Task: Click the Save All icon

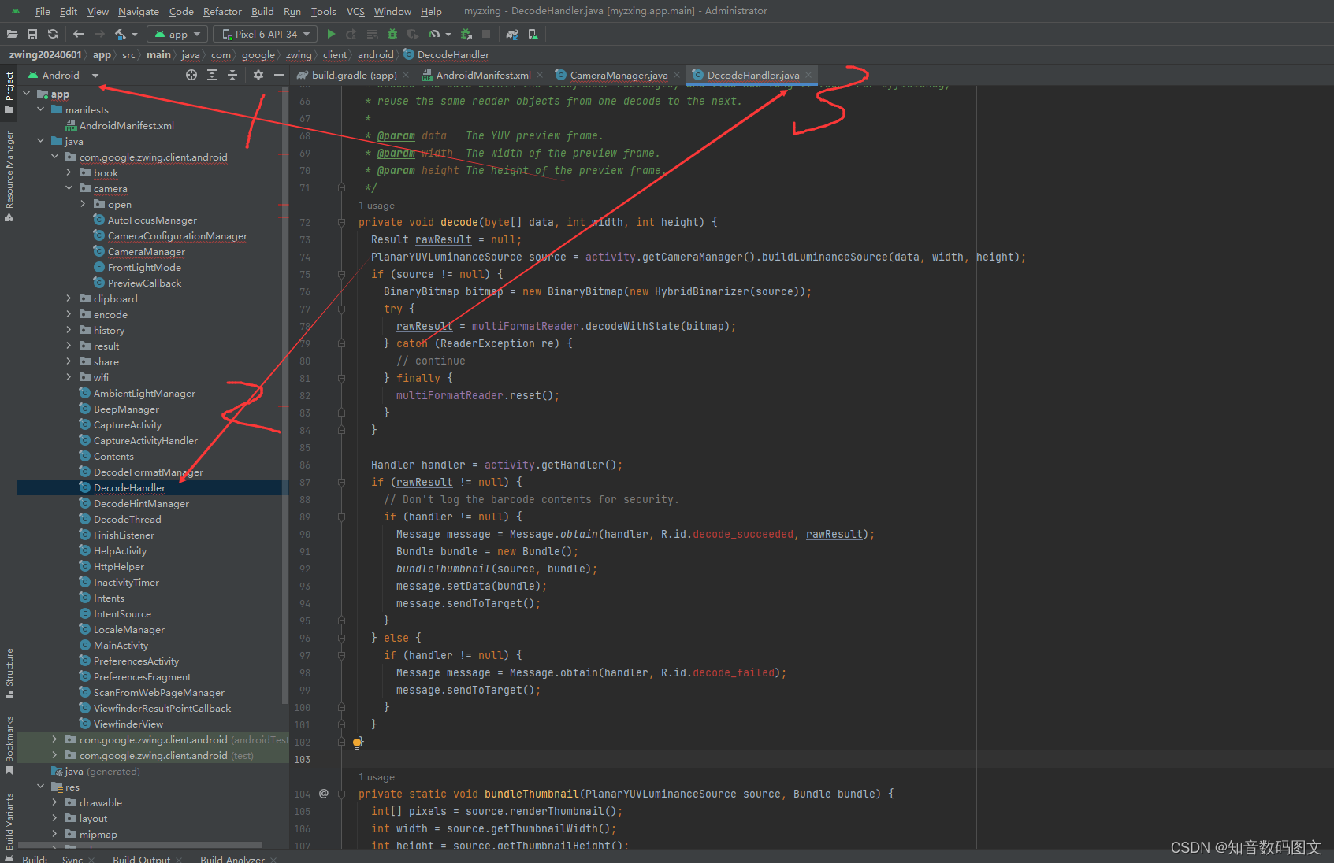Action: pyautogui.click(x=32, y=34)
